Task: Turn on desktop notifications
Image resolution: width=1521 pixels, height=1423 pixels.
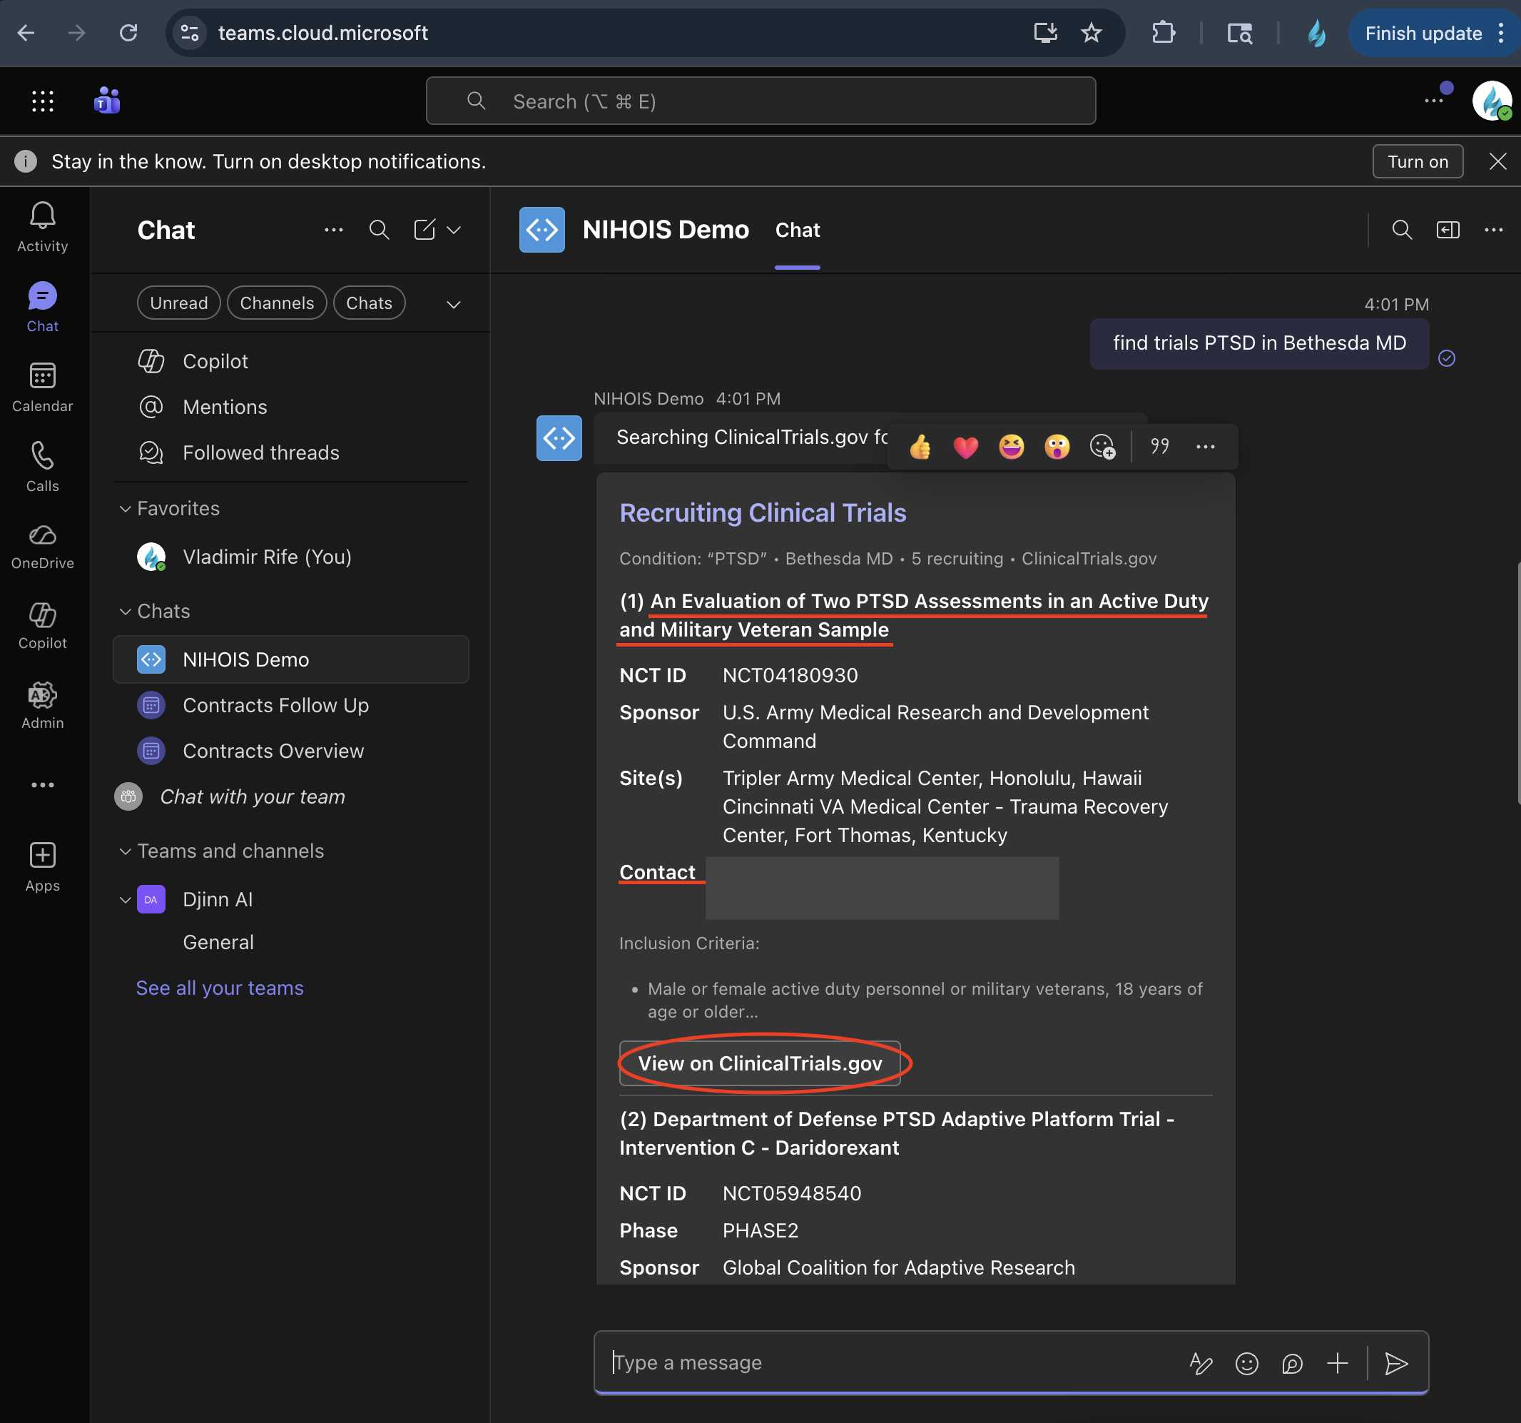Action: tap(1418, 161)
